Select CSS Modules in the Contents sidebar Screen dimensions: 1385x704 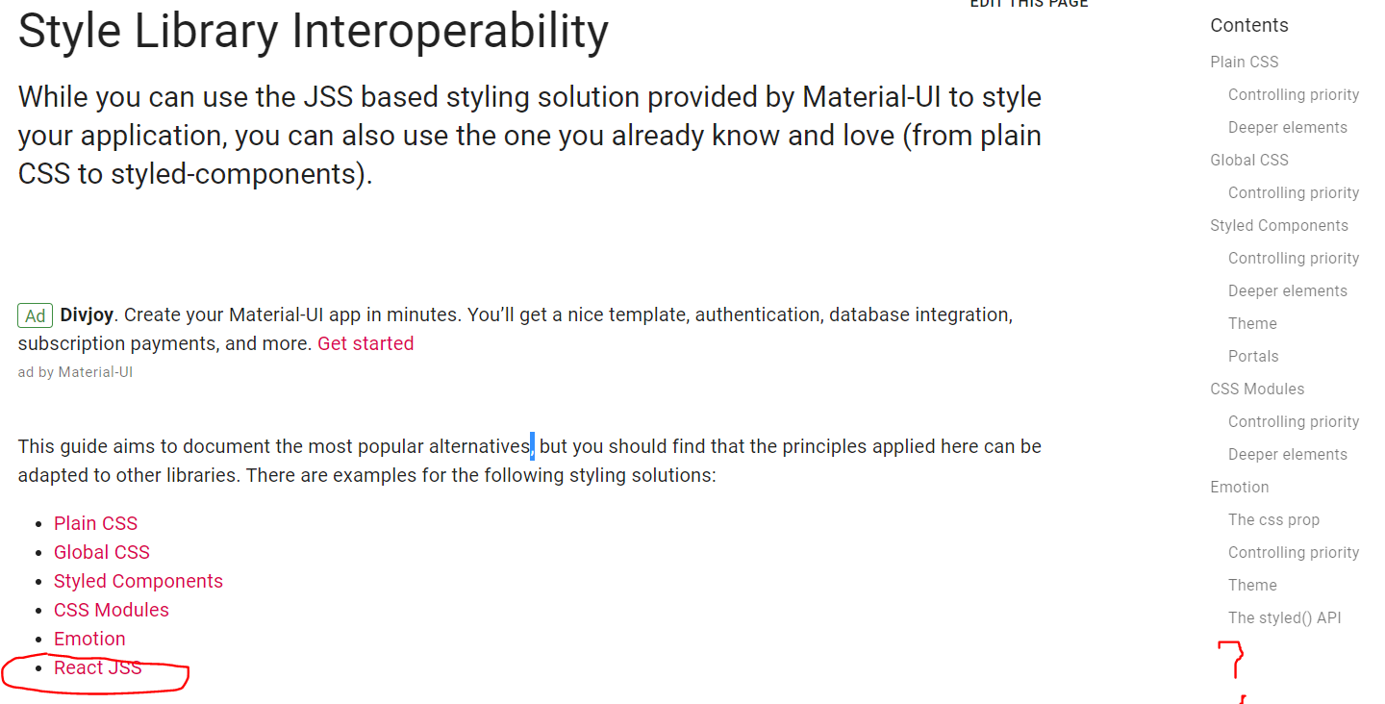[x=1257, y=389]
